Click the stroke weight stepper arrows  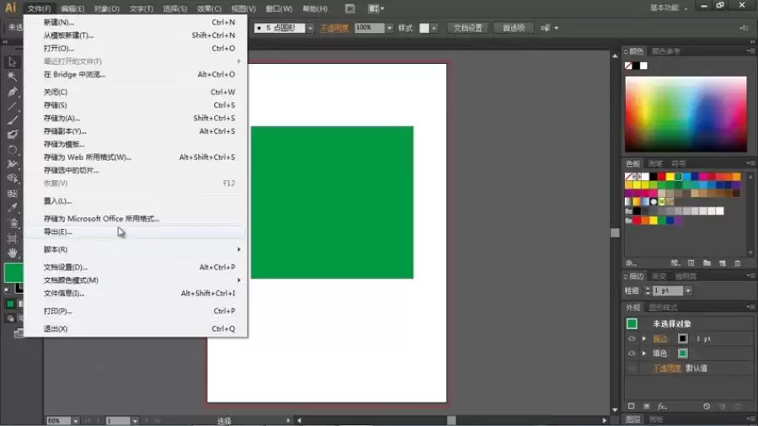[648, 290]
